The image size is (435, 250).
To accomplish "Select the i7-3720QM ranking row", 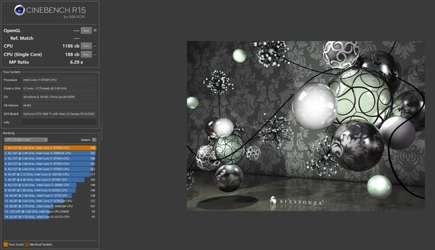I will pyautogui.click(x=50, y=201).
